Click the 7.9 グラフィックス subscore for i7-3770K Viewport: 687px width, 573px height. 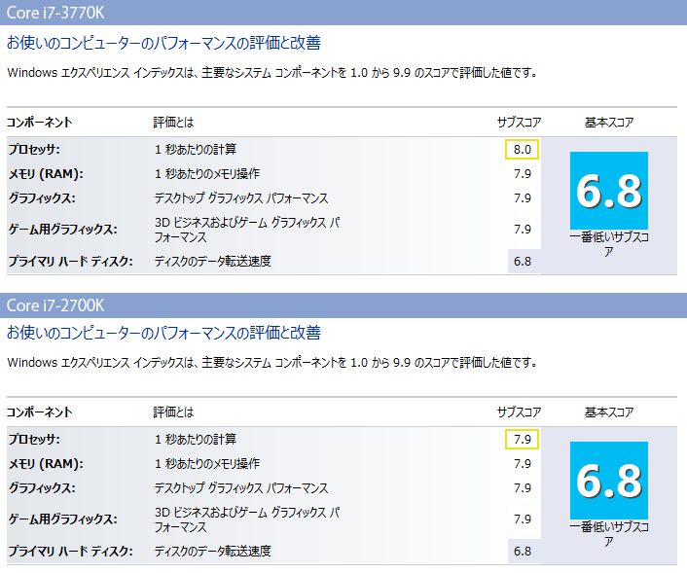tap(523, 198)
